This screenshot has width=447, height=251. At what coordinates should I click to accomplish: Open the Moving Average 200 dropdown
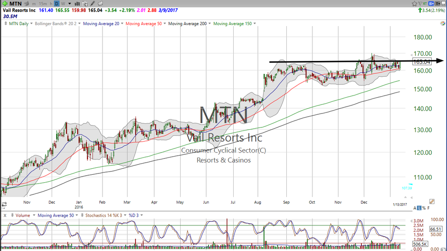[x=190, y=24]
